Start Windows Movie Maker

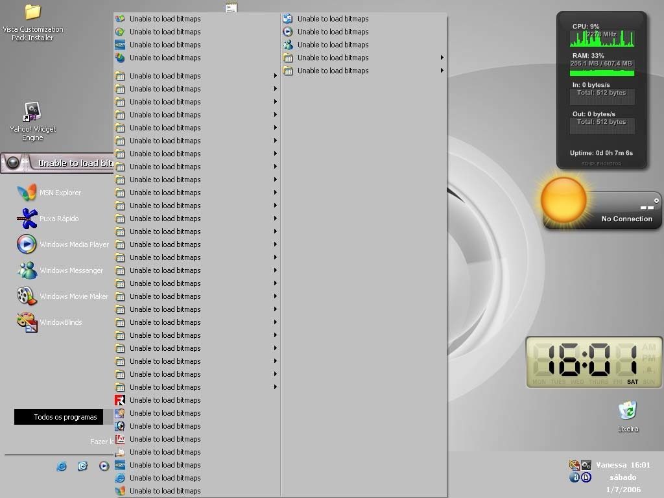pyautogui.click(x=62, y=296)
